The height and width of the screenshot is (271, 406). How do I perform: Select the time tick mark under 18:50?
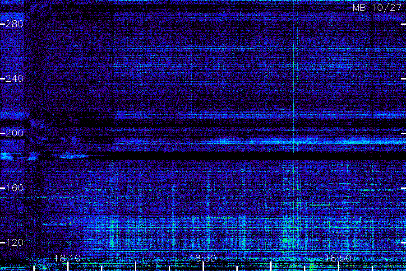click(338, 266)
